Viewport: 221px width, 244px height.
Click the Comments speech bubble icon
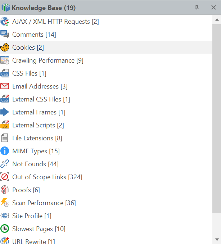[5, 35]
